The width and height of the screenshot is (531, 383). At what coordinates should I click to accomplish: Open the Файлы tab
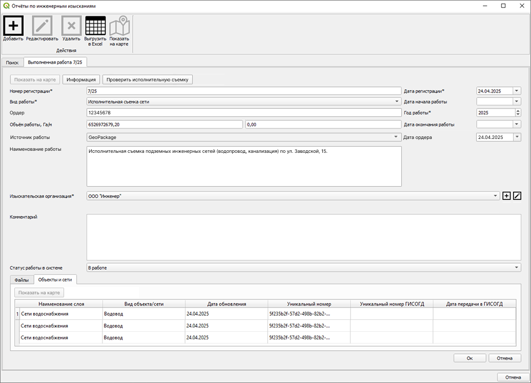pyautogui.click(x=22, y=280)
